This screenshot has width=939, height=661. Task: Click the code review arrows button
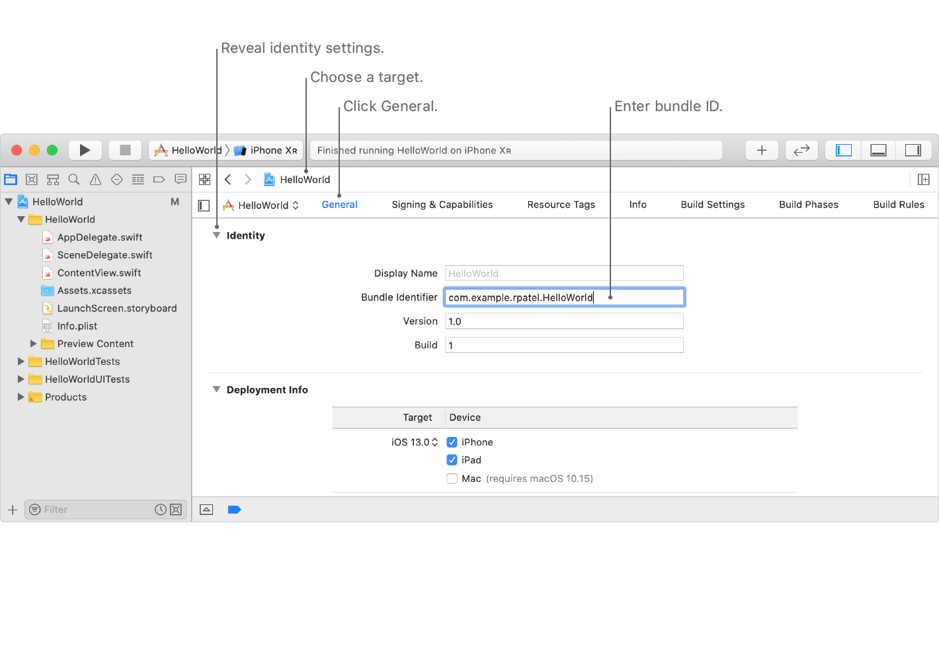(801, 150)
